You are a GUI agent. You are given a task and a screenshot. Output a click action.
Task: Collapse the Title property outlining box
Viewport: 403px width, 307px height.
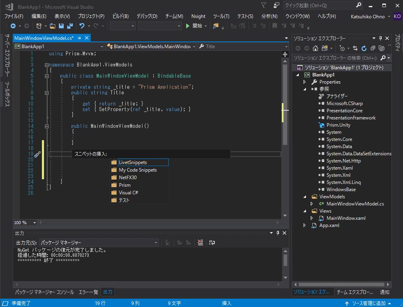[x=47, y=93]
